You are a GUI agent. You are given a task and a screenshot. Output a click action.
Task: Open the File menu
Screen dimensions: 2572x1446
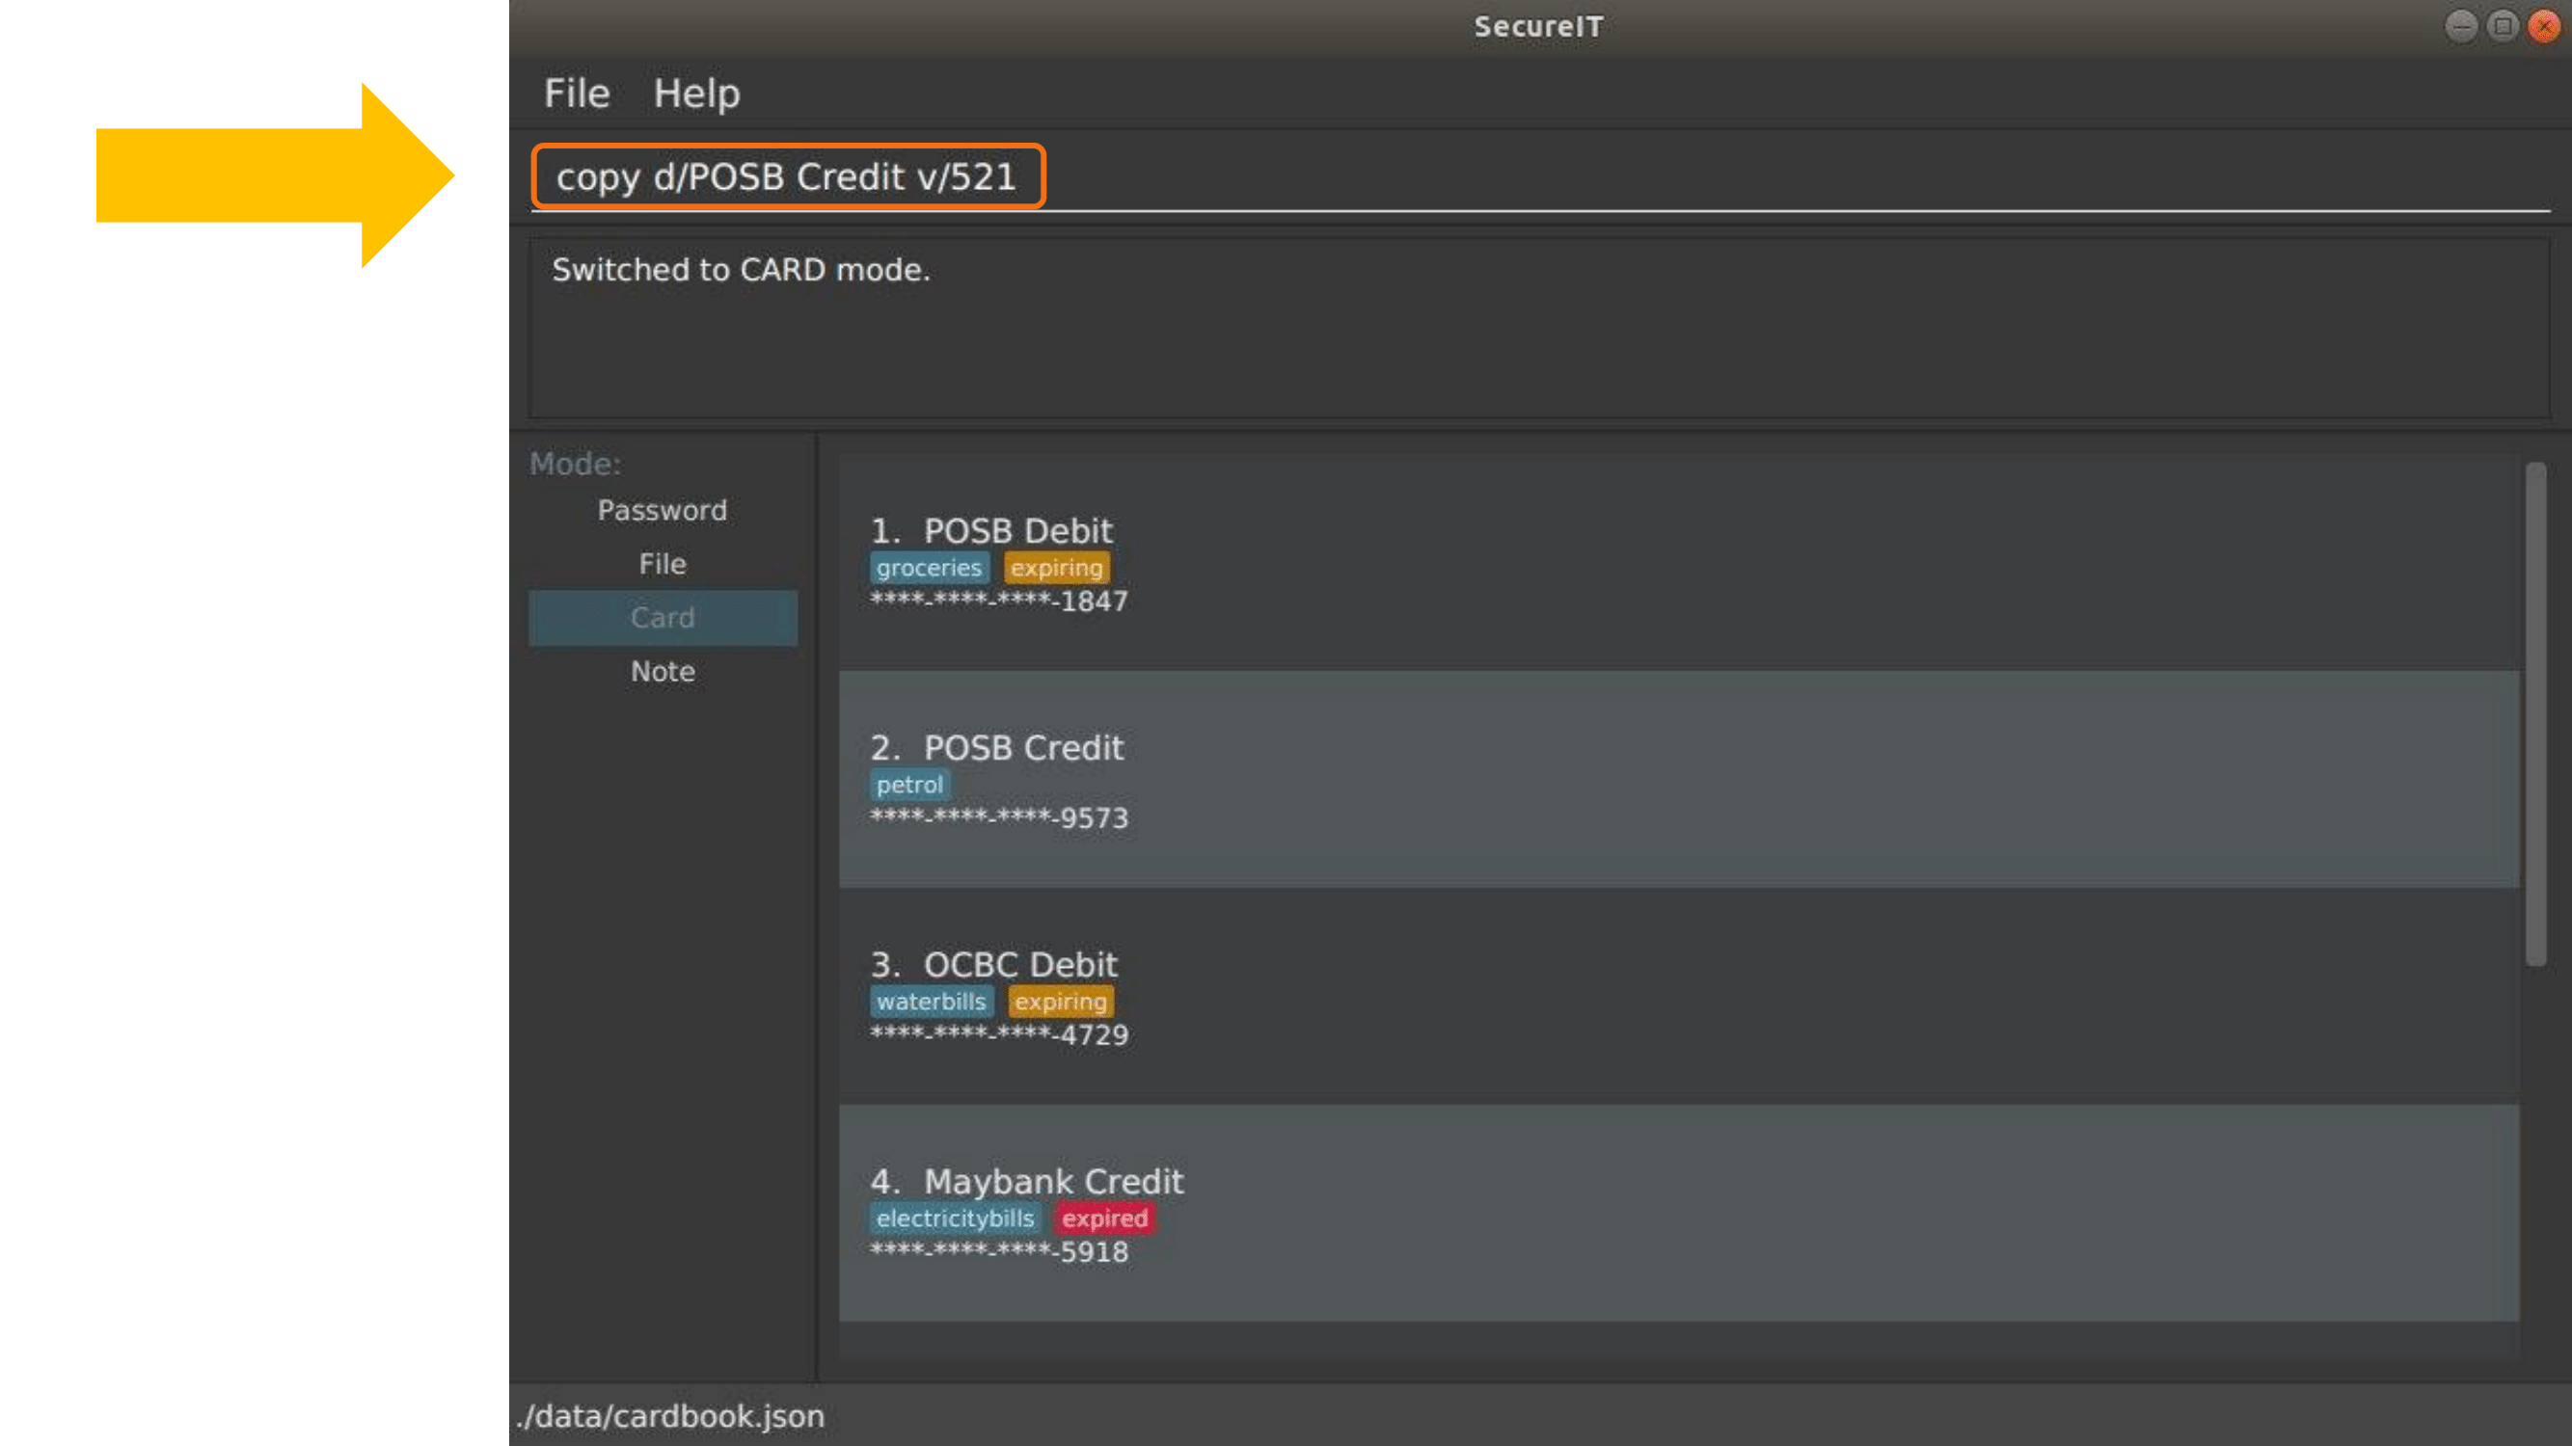pyautogui.click(x=576, y=93)
